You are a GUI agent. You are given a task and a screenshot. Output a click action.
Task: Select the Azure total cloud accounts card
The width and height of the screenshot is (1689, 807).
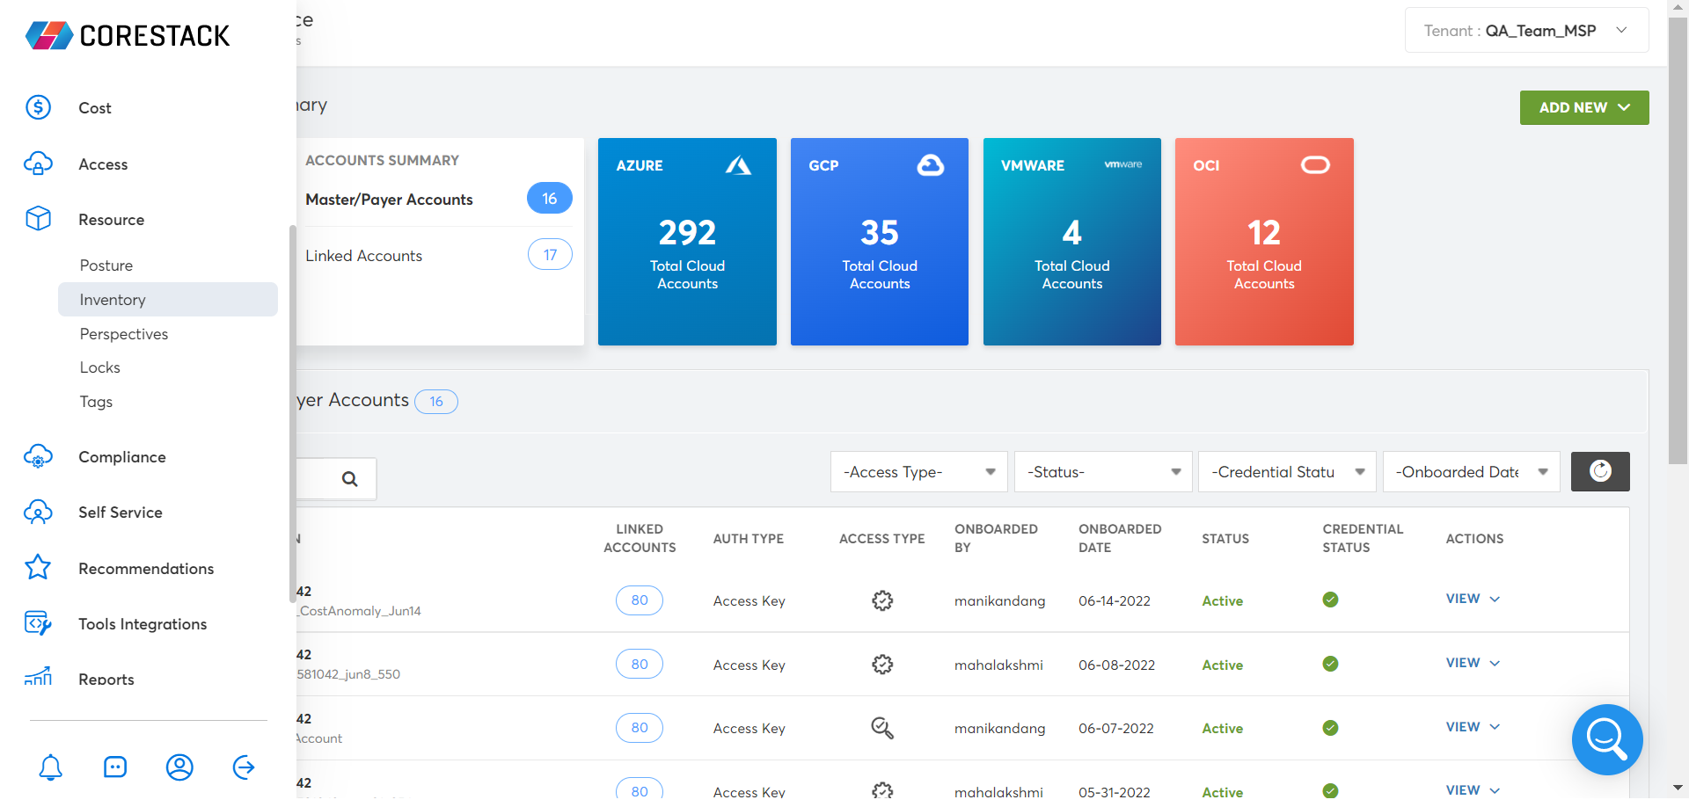687,242
